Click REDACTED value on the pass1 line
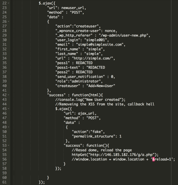 point(84,63)
